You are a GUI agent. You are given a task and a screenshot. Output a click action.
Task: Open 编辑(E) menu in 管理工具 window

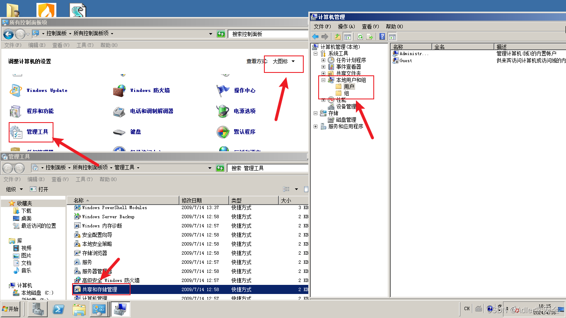click(x=36, y=179)
